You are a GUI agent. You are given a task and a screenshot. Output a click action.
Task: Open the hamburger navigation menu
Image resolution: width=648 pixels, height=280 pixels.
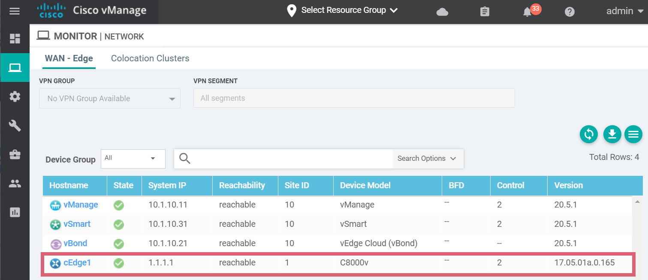[15, 11]
